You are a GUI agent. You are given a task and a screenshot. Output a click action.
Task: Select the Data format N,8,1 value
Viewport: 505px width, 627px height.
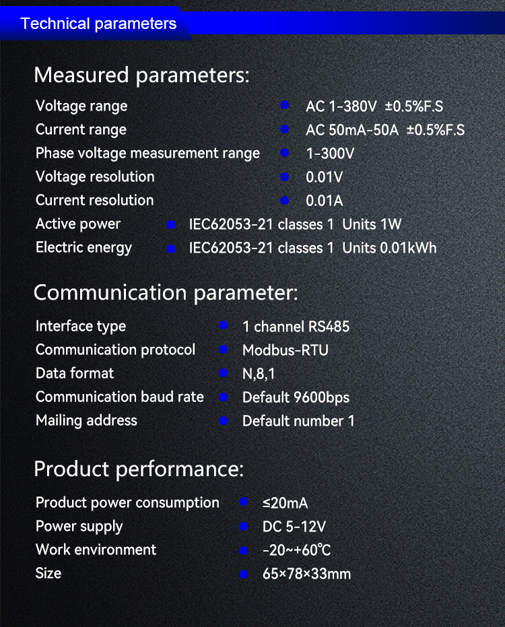click(x=259, y=374)
